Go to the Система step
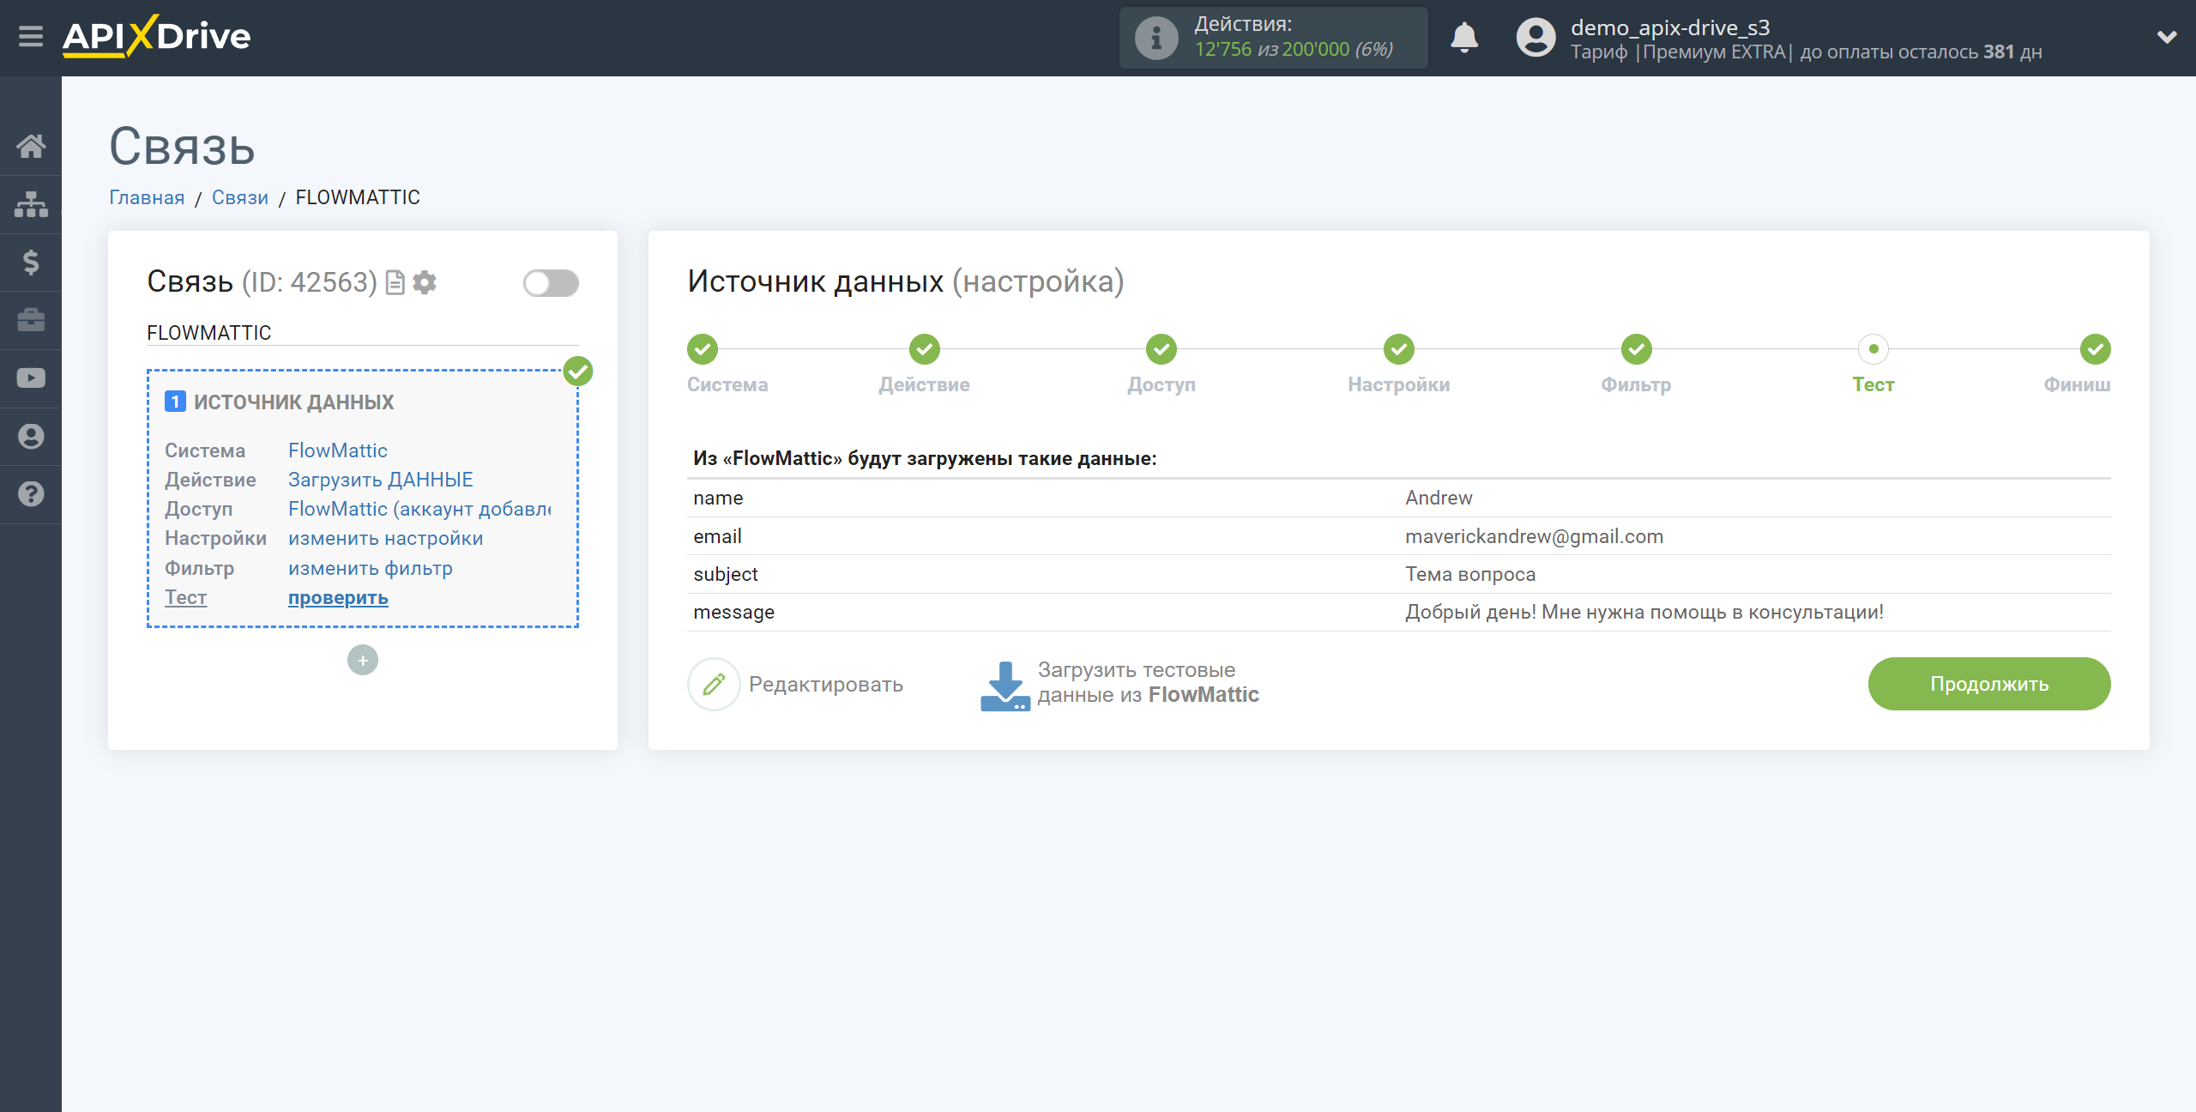This screenshot has width=2196, height=1112. (703, 349)
